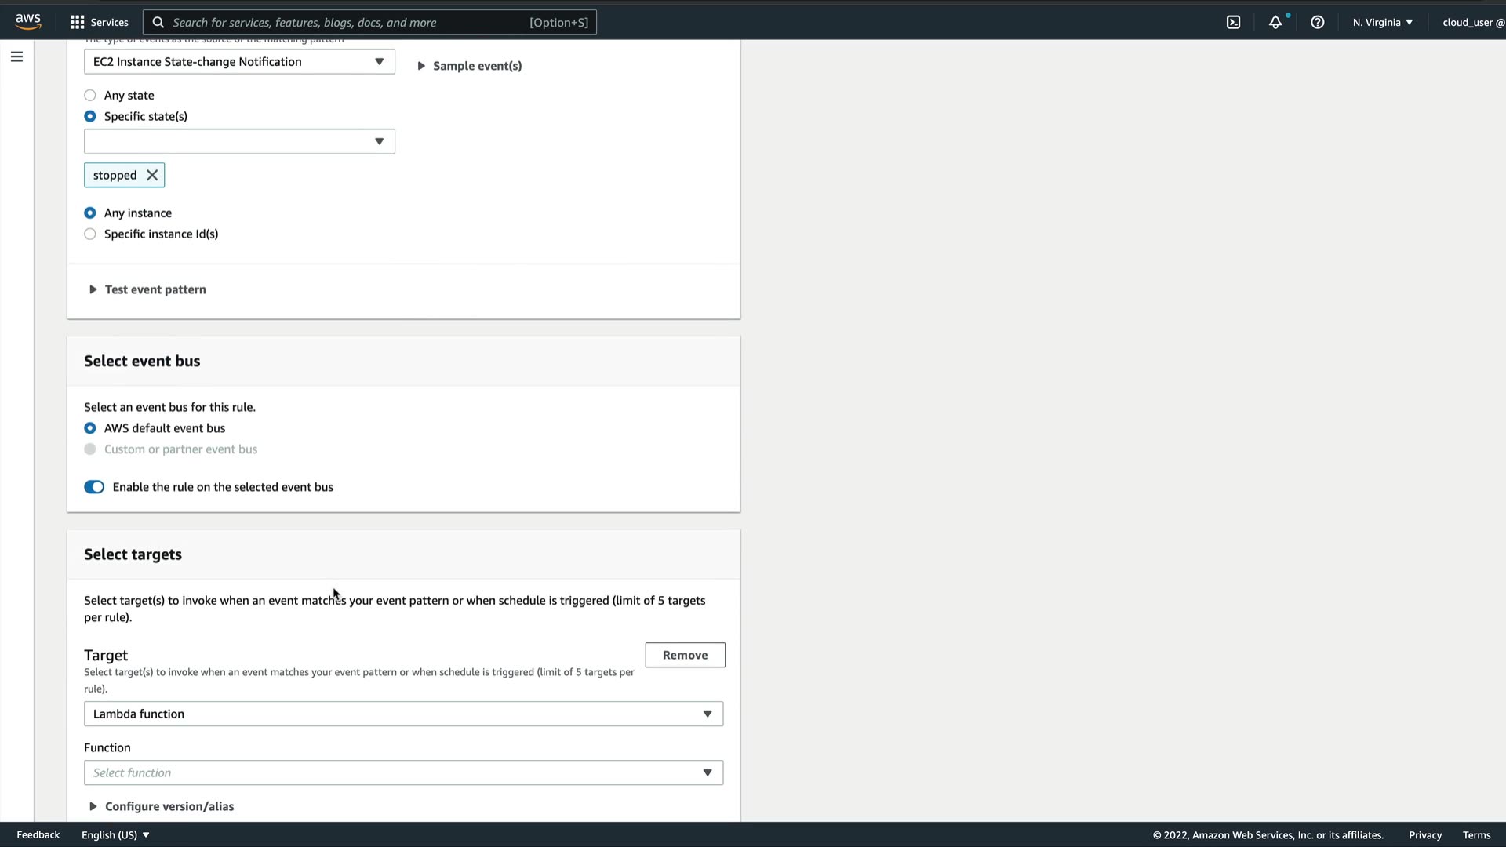
Task: Open the notifications bell
Action: point(1275,22)
